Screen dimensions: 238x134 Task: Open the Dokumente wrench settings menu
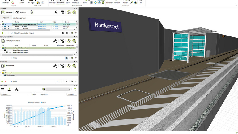[55, 66]
